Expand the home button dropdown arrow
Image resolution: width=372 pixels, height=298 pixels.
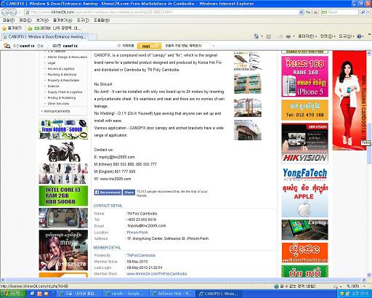point(262,36)
